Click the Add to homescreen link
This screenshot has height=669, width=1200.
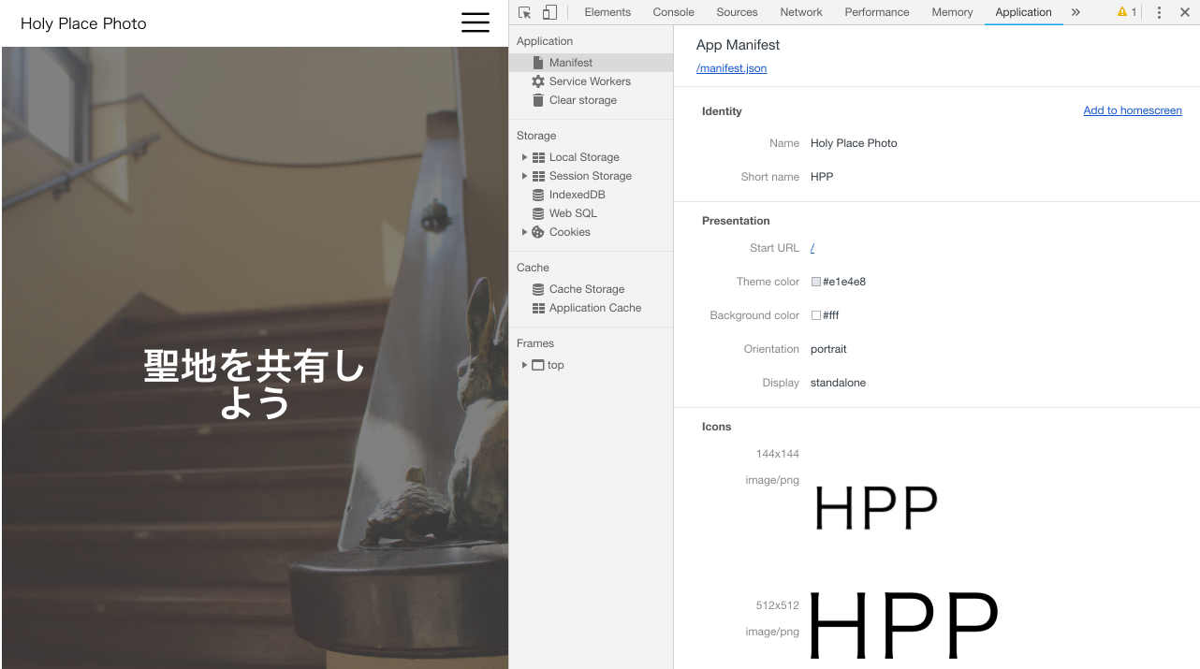point(1133,110)
